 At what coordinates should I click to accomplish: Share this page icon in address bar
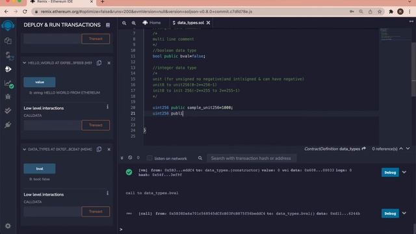tap(370, 12)
